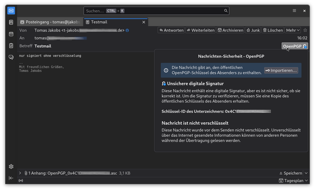Open the hamburger application menu

click(x=294, y=11)
